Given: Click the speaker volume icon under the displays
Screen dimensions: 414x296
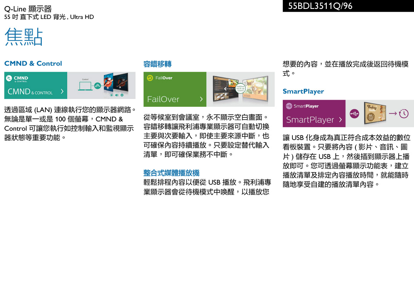Looking at the screenshot, I should point(117,95).
